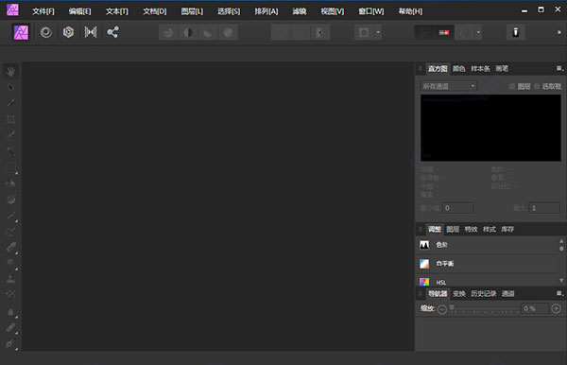This screenshot has width=567, height=365.
Task: Expand the toolbar overflow chevron
Action: click(559, 32)
